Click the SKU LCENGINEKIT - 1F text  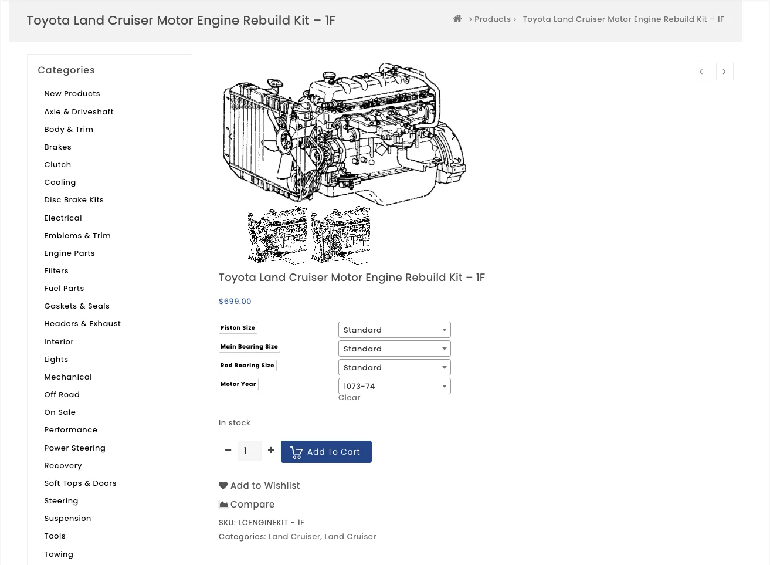coord(262,522)
